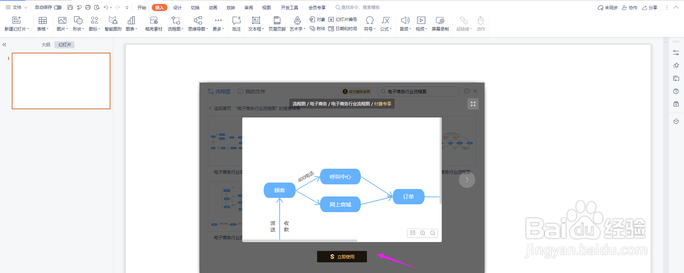The width and height of the screenshot is (684, 273).
Task: Click the 未同步 sync status button
Action: (x=608, y=7)
